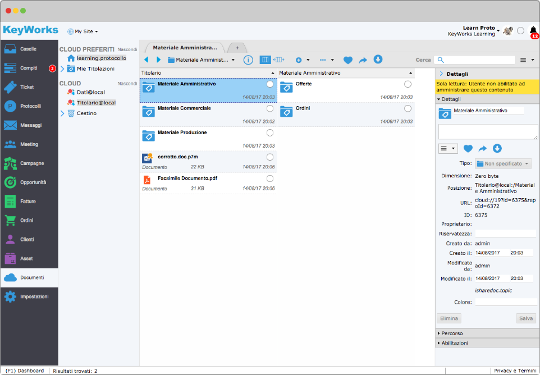Select the Facsimile Documento.pdf row circle
Image resolution: width=540 pixels, height=375 pixels.
(270, 179)
